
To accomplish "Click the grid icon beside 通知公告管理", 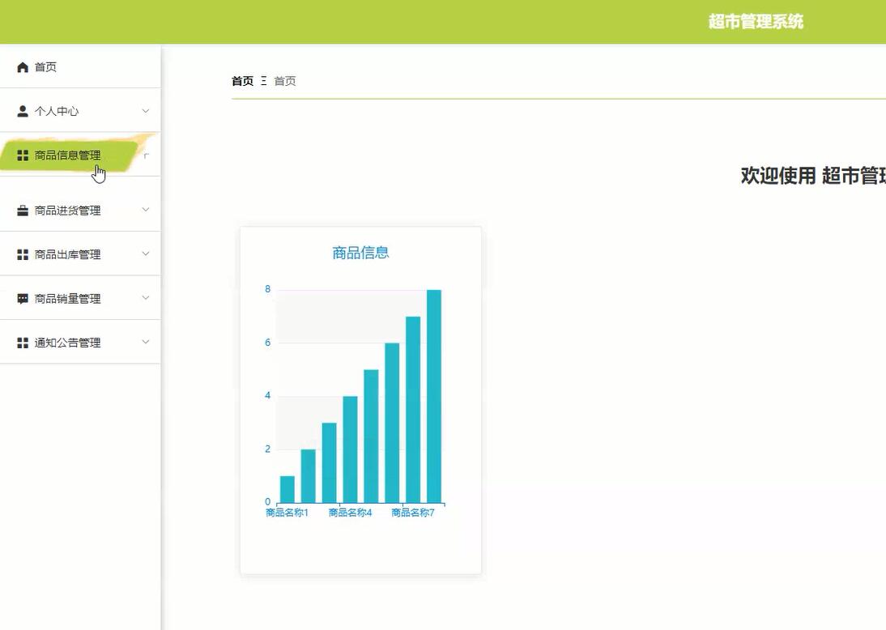I will tap(23, 343).
